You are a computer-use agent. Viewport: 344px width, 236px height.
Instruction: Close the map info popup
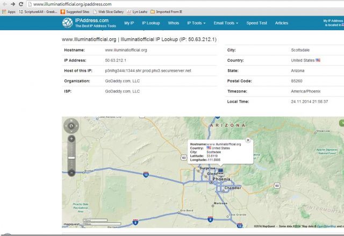click(x=248, y=140)
